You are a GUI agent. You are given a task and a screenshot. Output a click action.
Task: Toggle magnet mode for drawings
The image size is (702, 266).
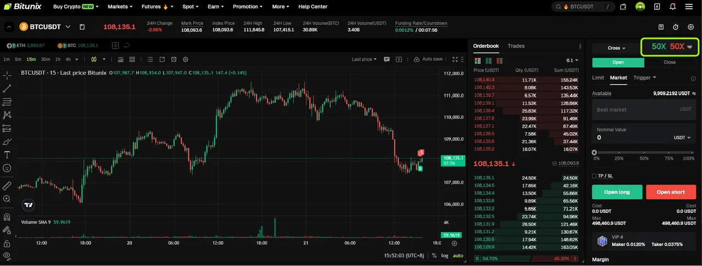click(x=7, y=217)
